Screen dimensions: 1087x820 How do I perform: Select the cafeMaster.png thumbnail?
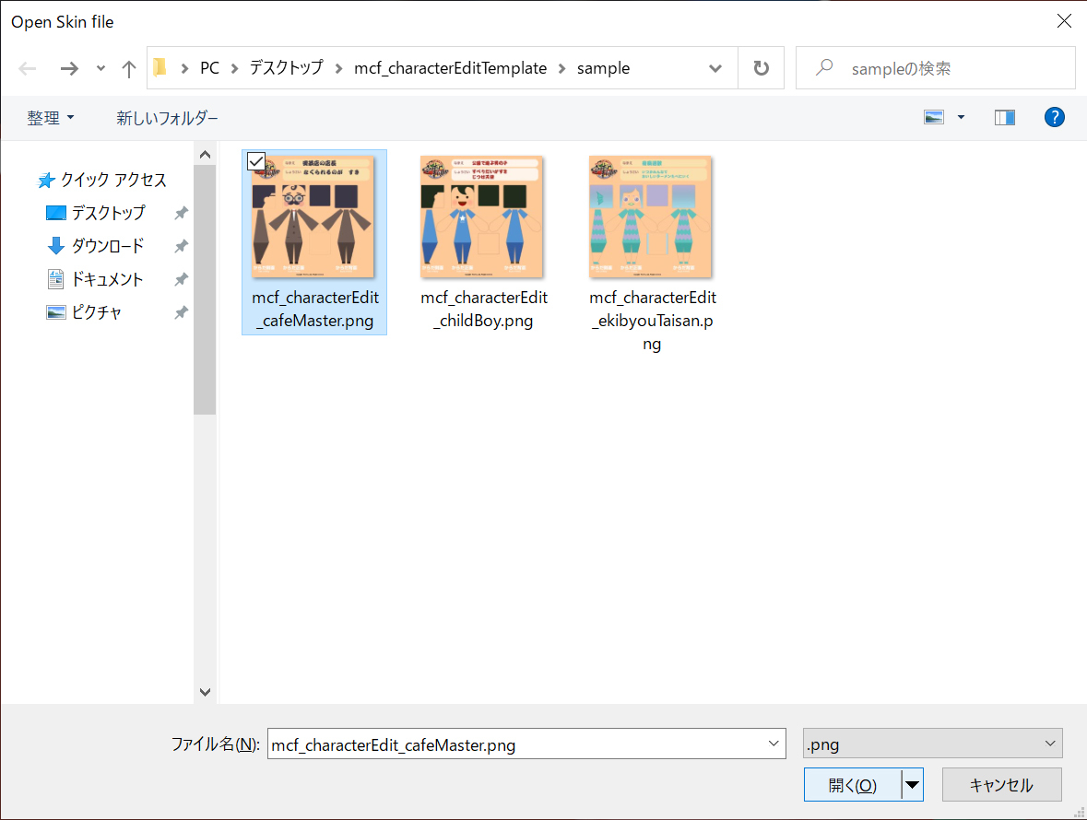(x=313, y=217)
